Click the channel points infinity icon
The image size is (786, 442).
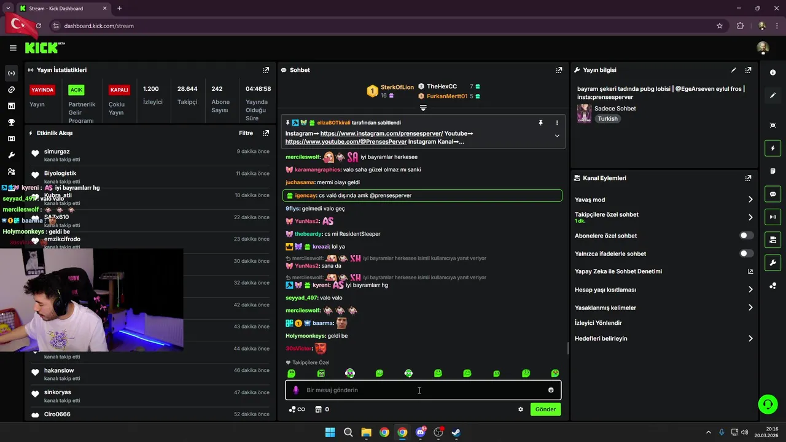pyautogui.click(x=297, y=409)
